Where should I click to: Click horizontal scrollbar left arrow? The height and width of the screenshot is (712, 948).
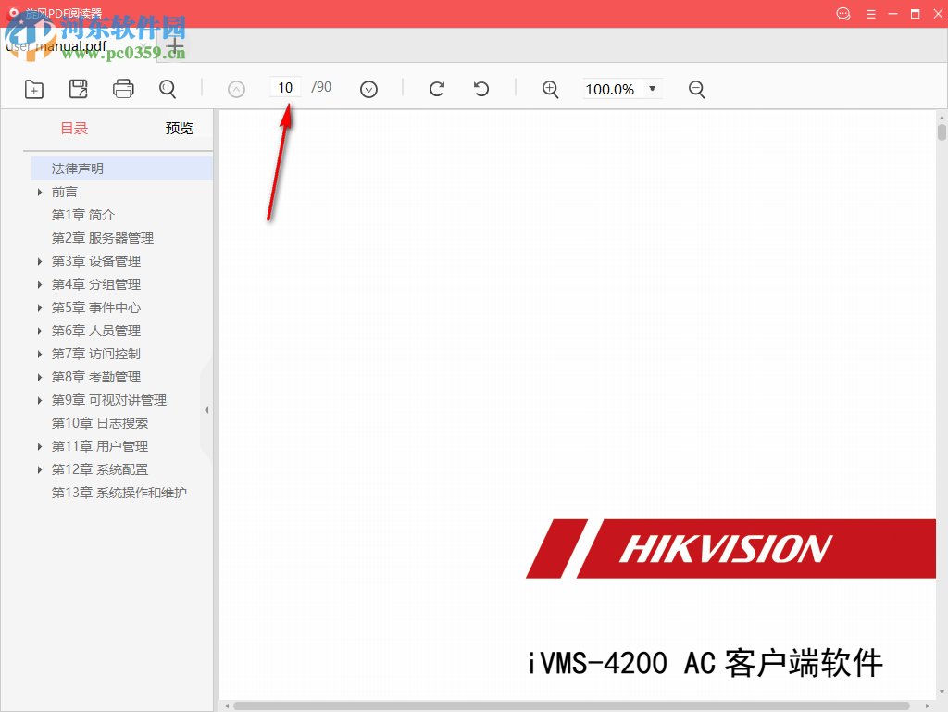coord(226,706)
